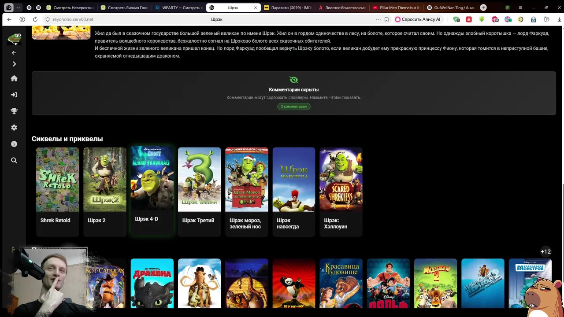This screenshot has width=564, height=317.
Task: Reload the current page
Action: click(x=35, y=19)
